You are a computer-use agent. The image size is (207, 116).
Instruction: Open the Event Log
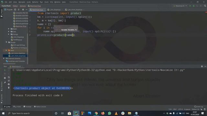(x=199, y=107)
